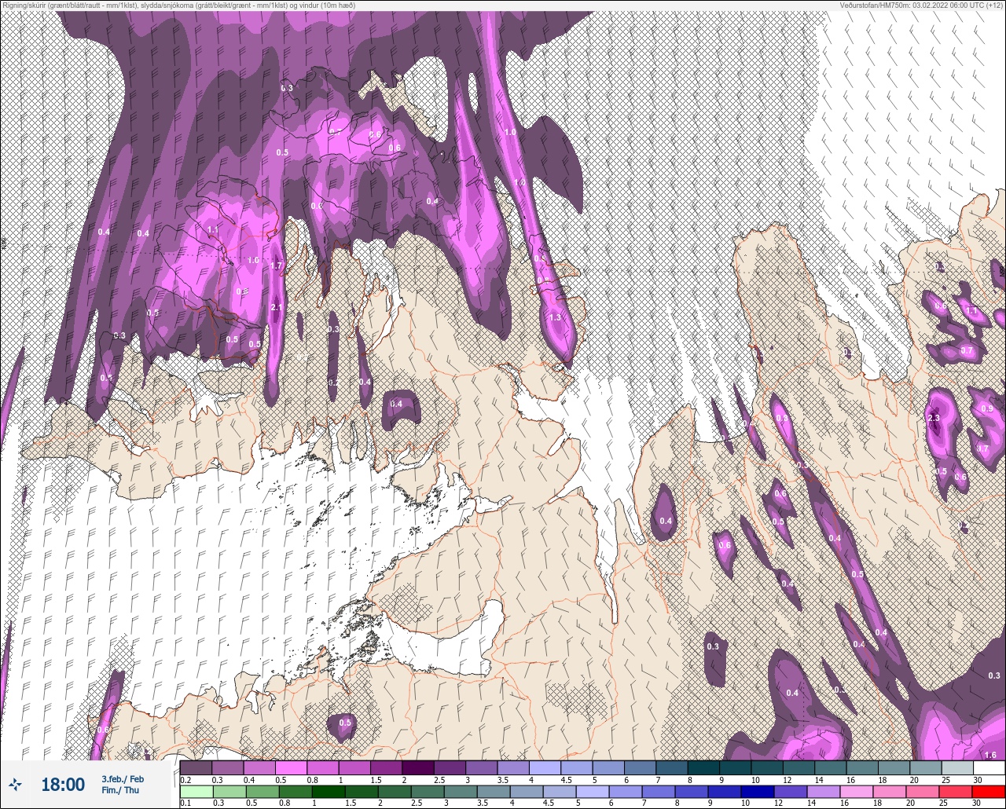The height and width of the screenshot is (809, 1006).
Task: Select the violet 14 swatch in lower legend
Action: [824, 792]
